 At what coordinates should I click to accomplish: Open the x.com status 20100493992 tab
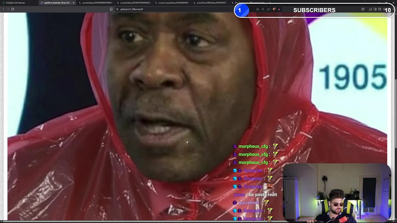tap(96, 3)
